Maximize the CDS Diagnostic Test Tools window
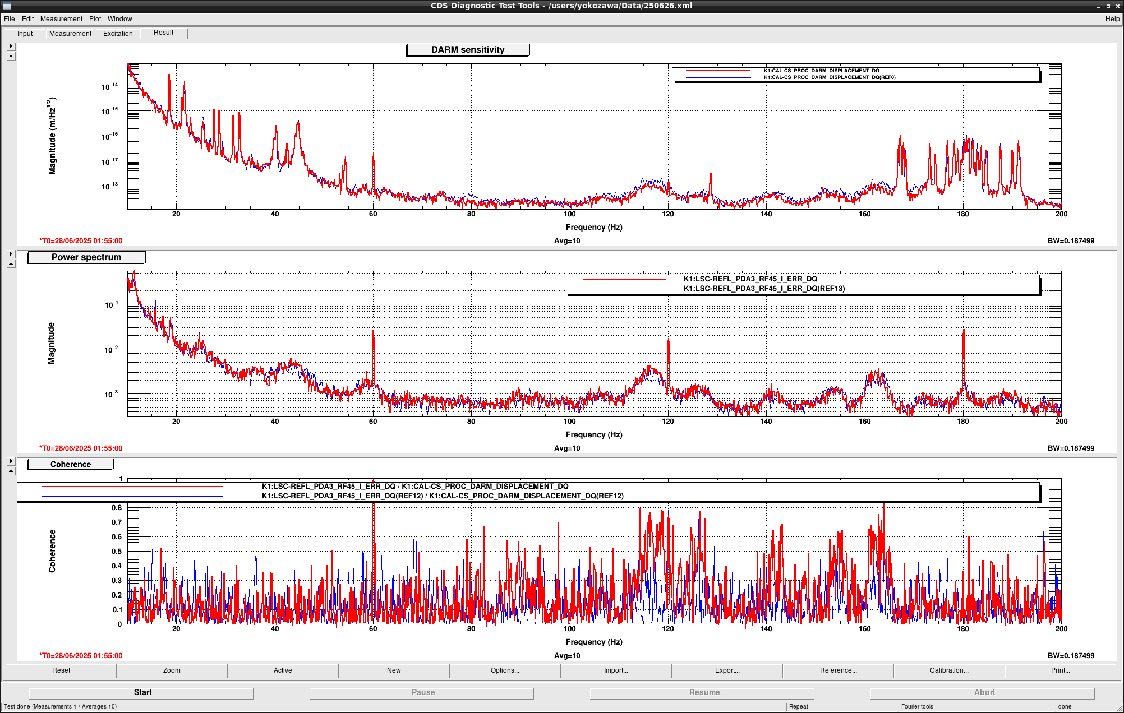The image size is (1124, 713). point(1108,6)
